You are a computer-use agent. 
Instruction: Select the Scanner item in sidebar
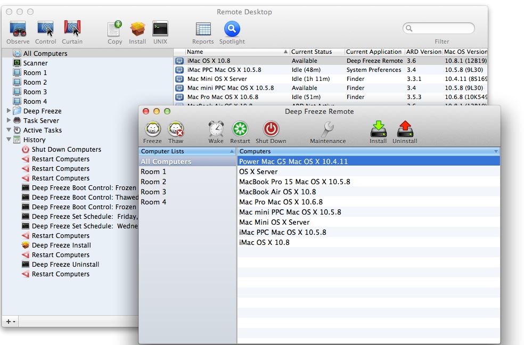click(x=87, y=63)
